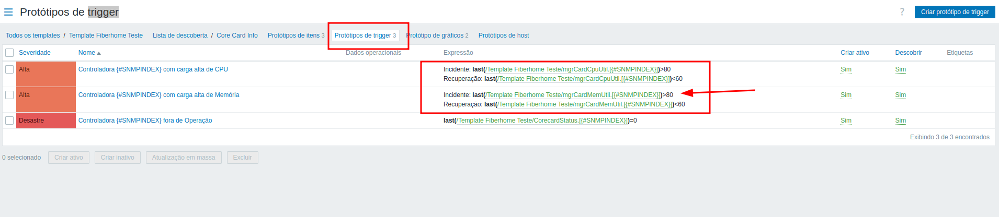This screenshot has height=217, width=999.
Task: Open trigger com carga alta de Memória
Action: [x=158, y=95]
